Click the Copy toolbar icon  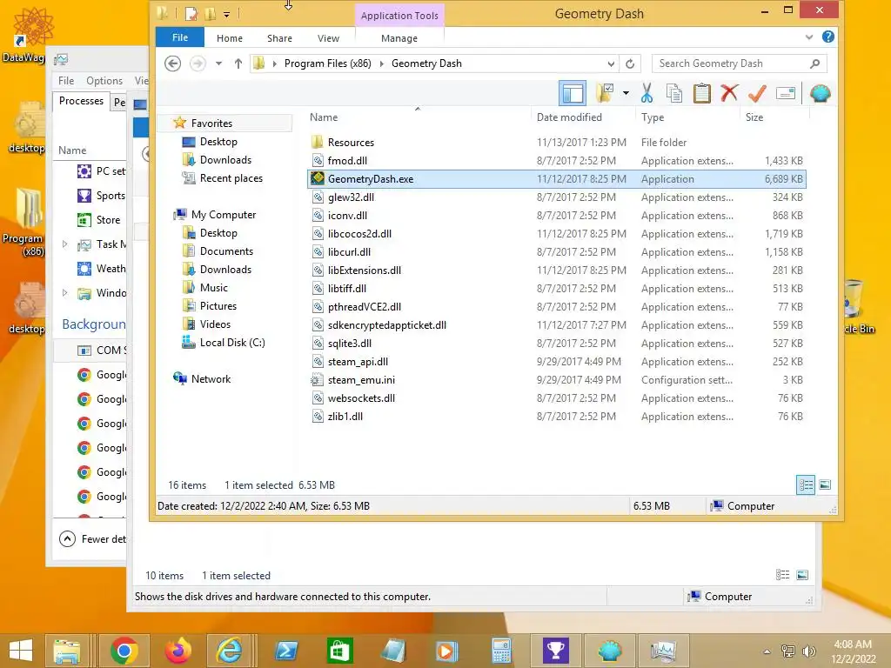(674, 93)
